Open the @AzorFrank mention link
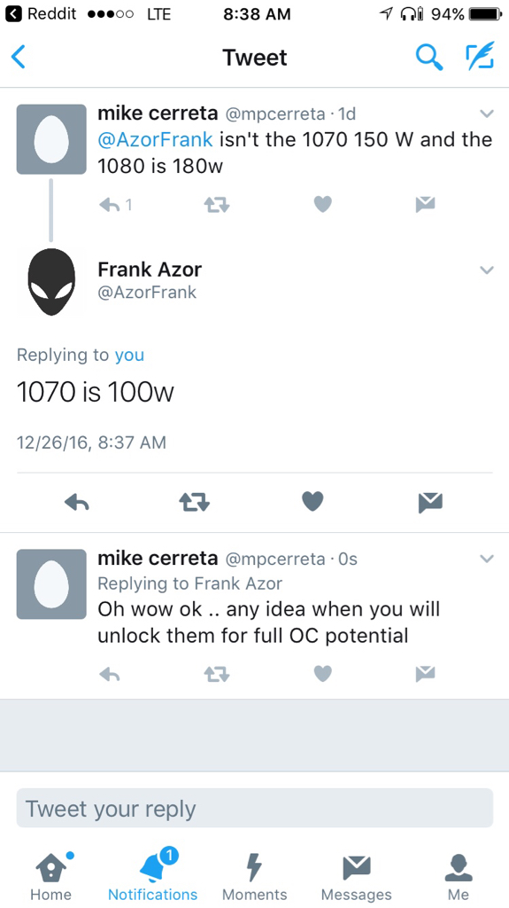This screenshot has width=509, height=908. tap(156, 139)
